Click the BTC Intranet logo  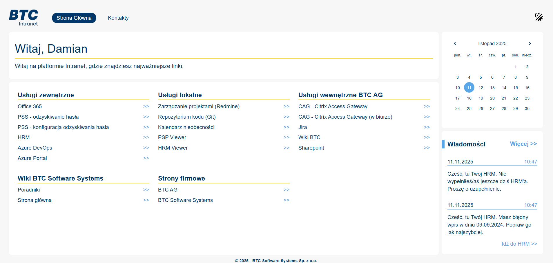click(23, 18)
